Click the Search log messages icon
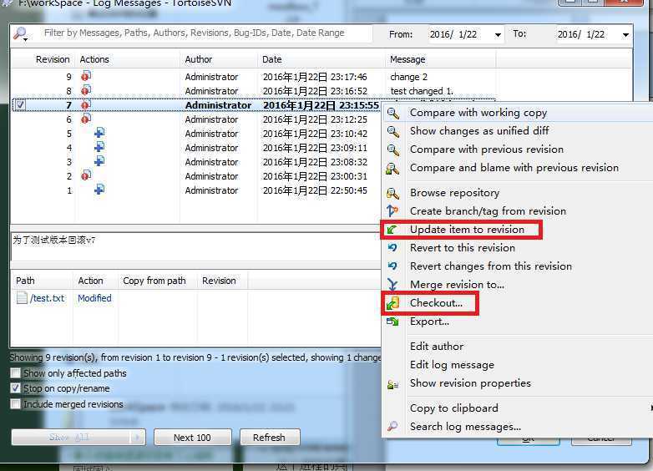Image resolution: width=653 pixels, height=471 pixels. coord(392,427)
